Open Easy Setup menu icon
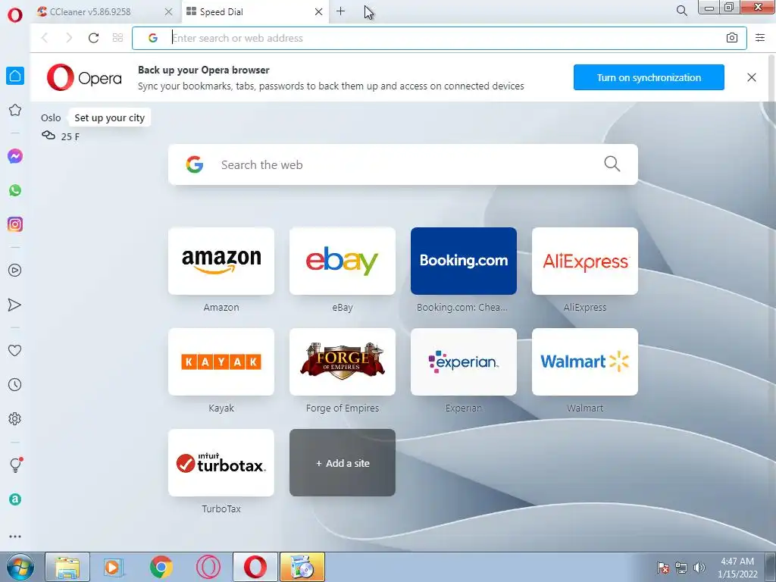 [x=760, y=38]
